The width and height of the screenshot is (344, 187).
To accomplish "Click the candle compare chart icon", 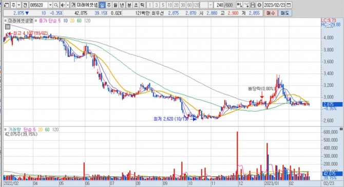I will (240, 5).
